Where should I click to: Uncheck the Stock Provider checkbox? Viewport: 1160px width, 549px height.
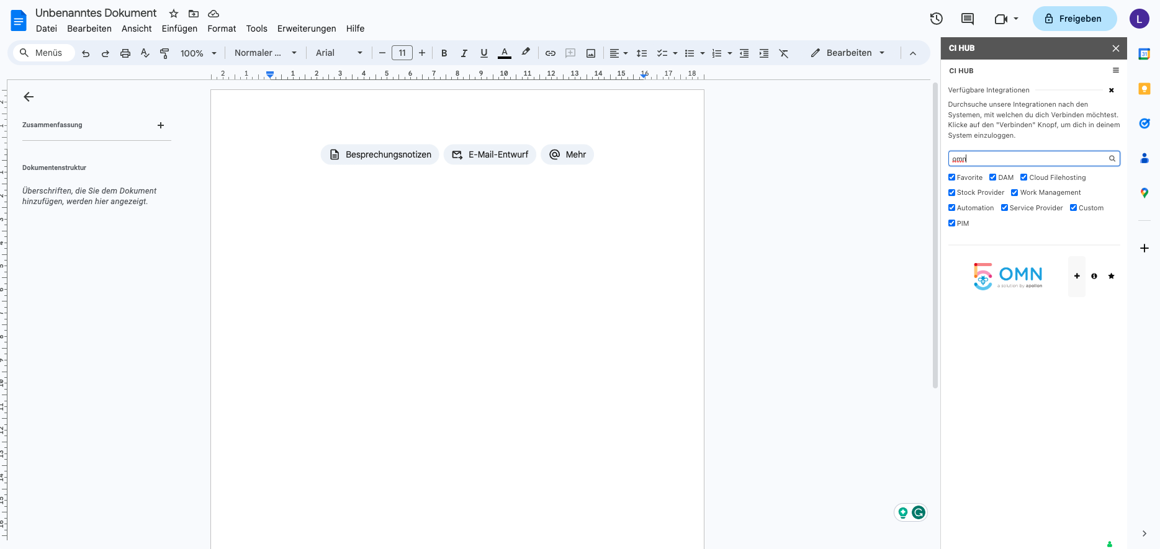coord(952,192)
